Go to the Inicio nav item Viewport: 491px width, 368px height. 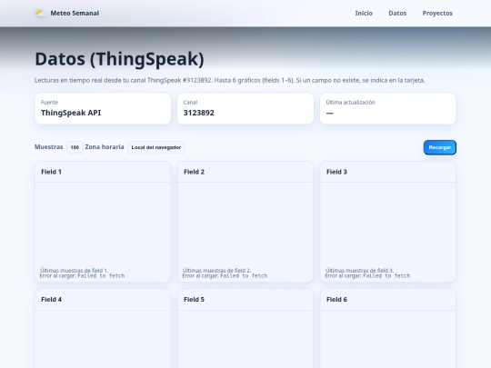[x=364, y=13]
